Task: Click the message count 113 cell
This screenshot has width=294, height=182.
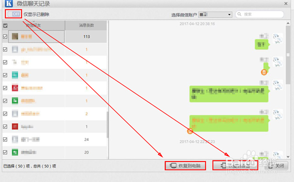Action: click(x=86, y=36)
